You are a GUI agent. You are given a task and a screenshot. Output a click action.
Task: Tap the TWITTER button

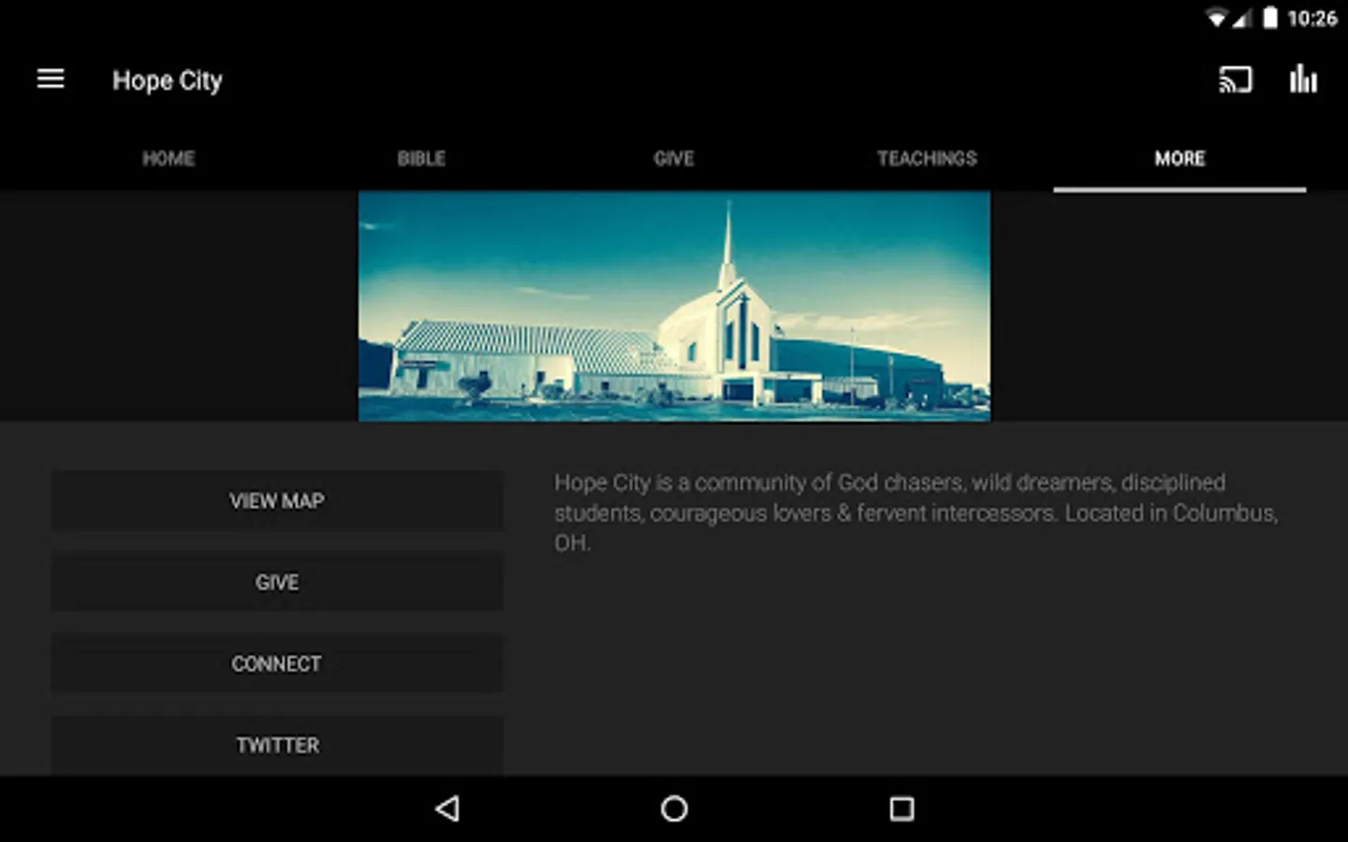pyautogui.click(x=277, y=745)
